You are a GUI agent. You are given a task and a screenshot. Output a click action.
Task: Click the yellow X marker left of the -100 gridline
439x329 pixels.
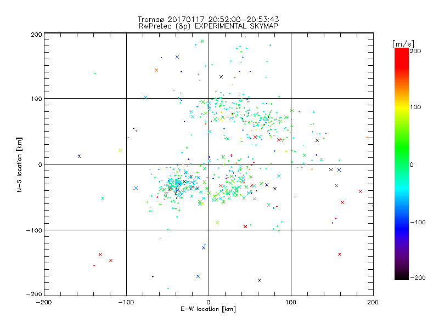[120, 150]
